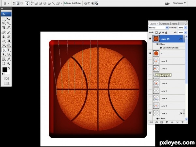This screenshot has height=147, width=196.
Task: Select the Polygonal Lasso tool
Action: (x=4, y=23)
